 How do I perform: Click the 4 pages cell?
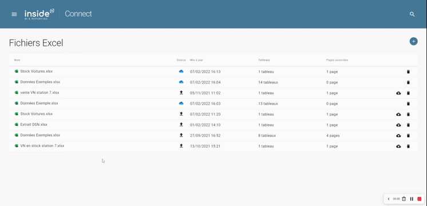[333, 136]
